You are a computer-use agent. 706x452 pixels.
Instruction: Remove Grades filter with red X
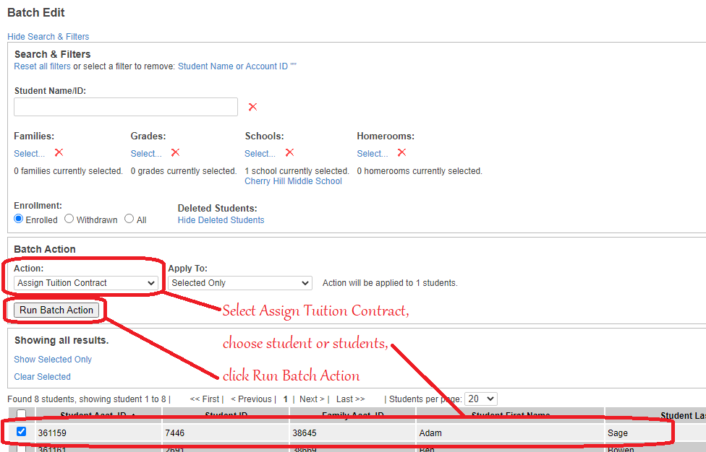pyautogui.click(x=175, y=153)
